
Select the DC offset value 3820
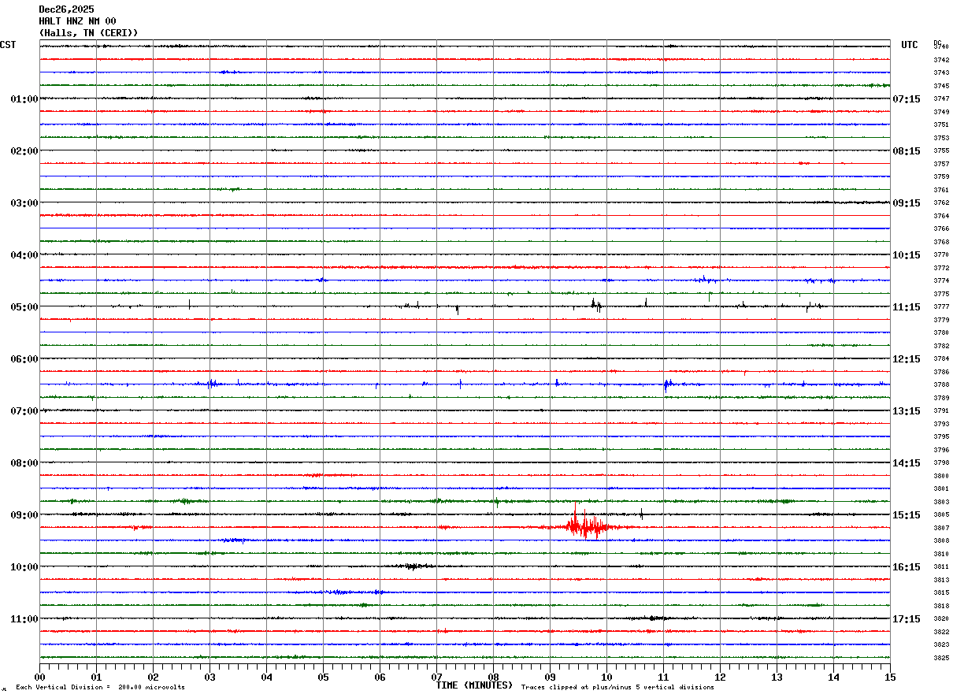click(x=941, y=619)
